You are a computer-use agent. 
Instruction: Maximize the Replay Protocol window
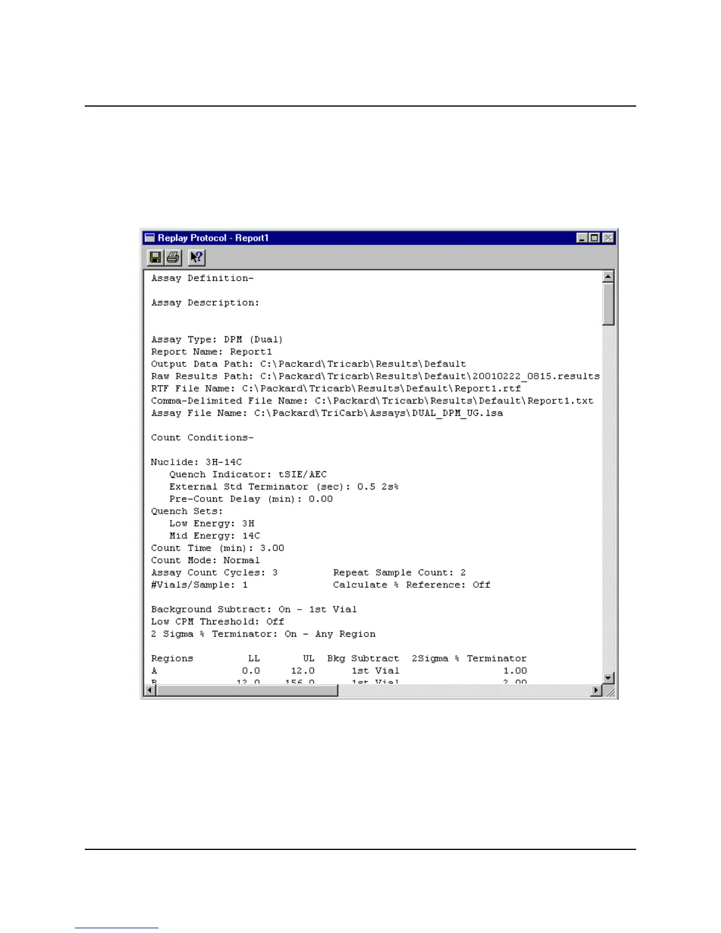(x=594, y=238)
